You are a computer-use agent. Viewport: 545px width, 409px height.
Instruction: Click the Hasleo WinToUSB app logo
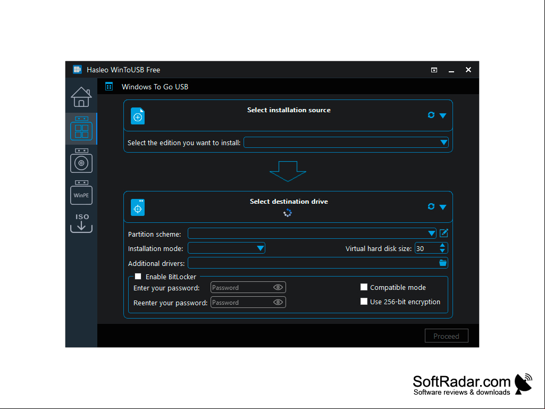point(77,70)
